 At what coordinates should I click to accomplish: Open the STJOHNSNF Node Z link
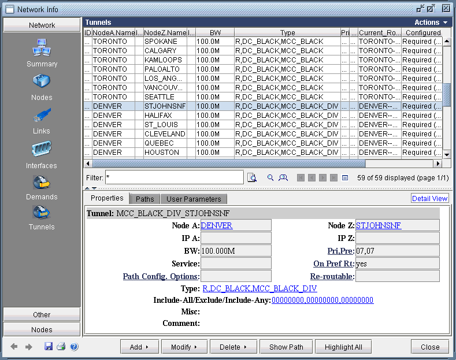pos(379,225)
